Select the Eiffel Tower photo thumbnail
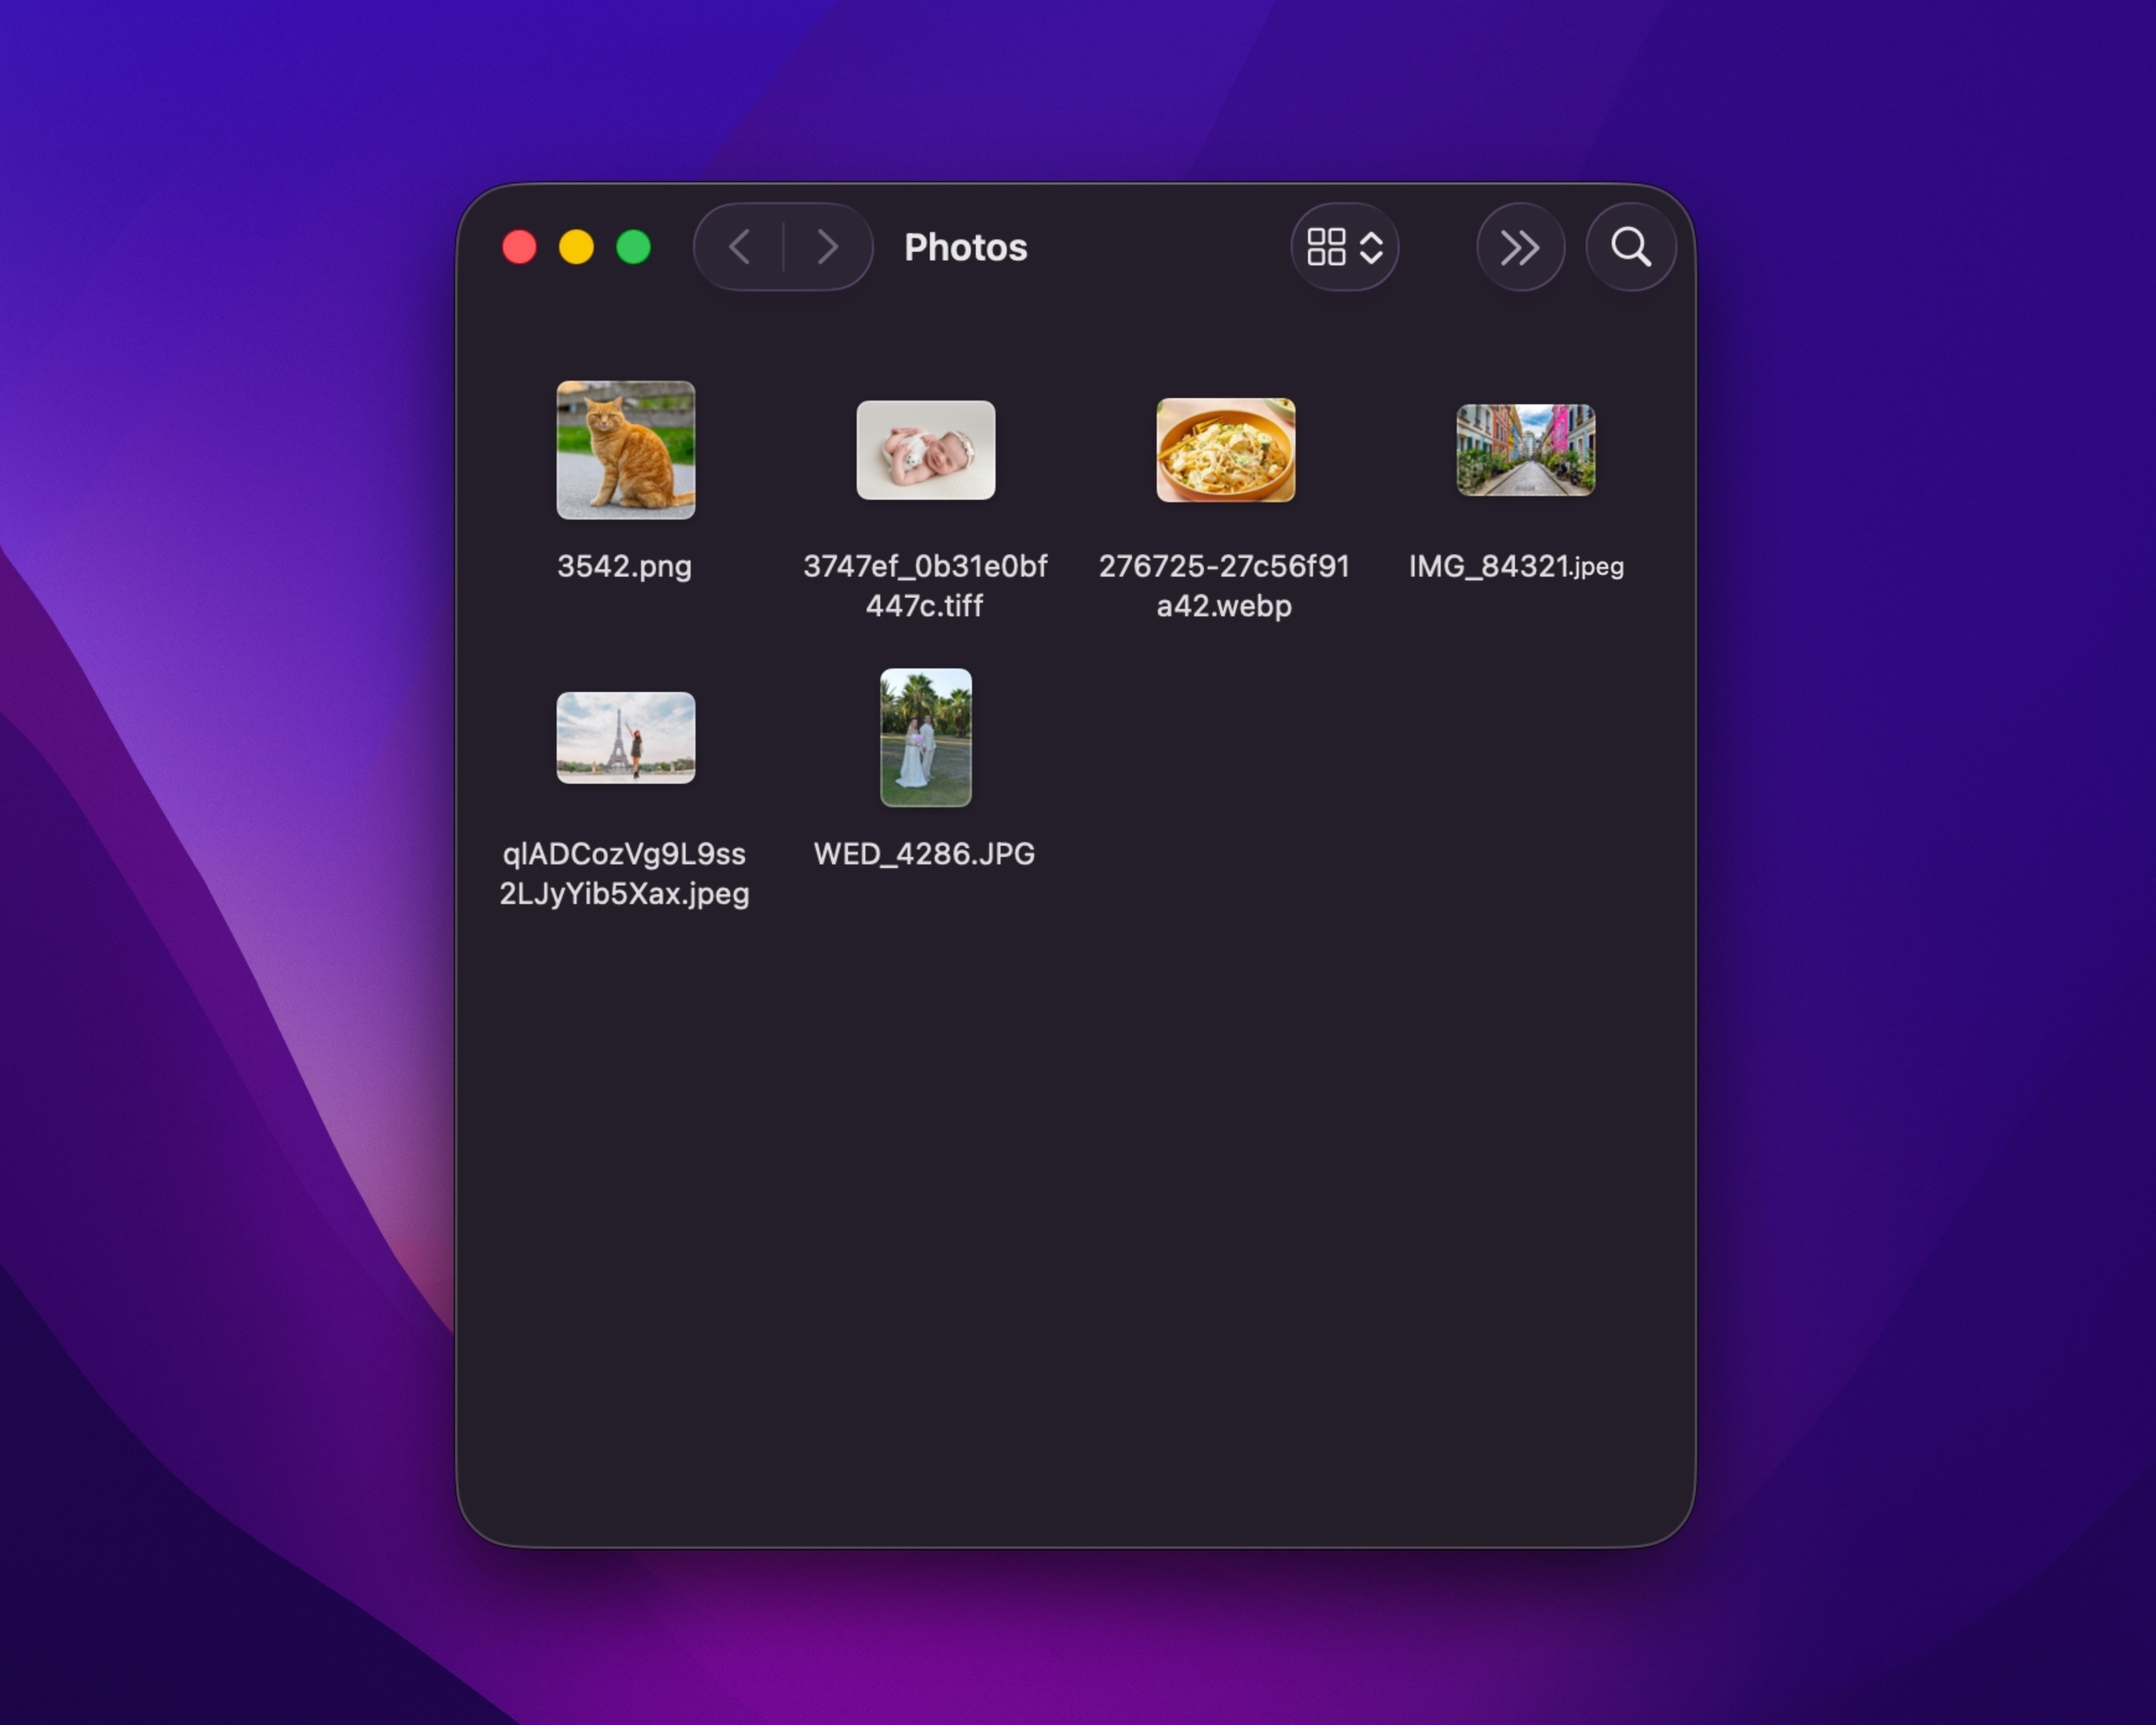 click(625, 738)
